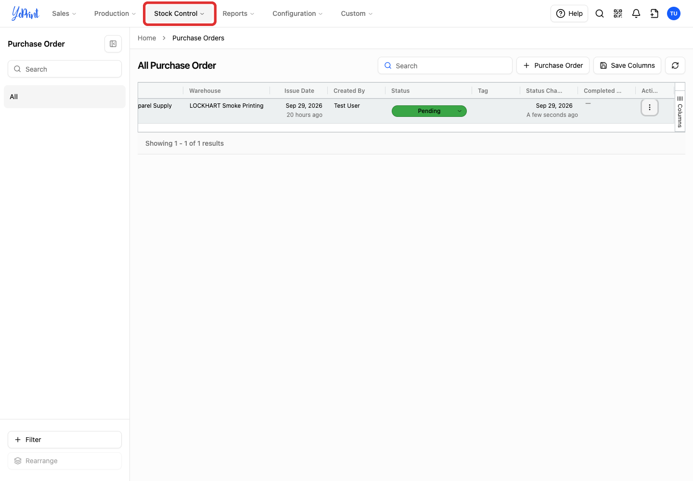Click Purchase Orders breadcrumb text
The image size is (693, 481).
click(x=198, y=38)
